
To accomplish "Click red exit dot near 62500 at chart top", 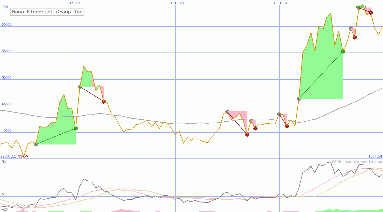I will tap(371, 12).
